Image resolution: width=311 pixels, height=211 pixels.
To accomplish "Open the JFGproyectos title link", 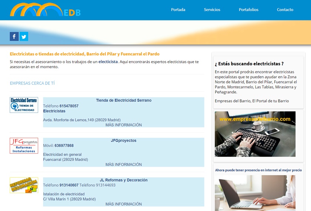I will pos(124,140).
